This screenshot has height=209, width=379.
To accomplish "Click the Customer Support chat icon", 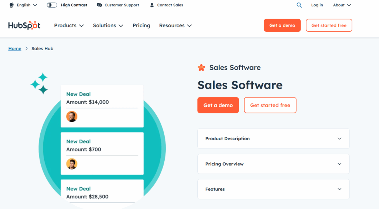I will tap(99, 5).
